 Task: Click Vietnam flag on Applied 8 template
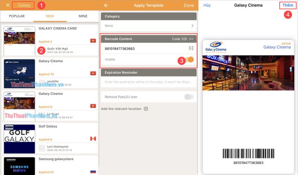coord(93,106)
